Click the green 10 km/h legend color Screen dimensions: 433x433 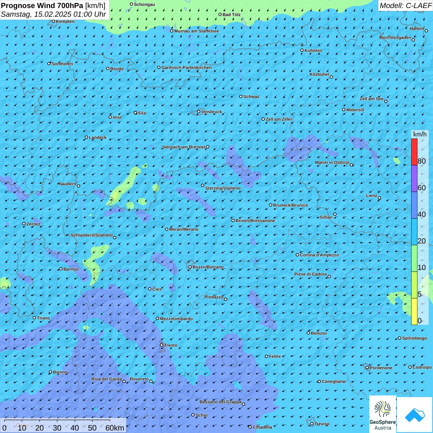click(x=414, y=258)
